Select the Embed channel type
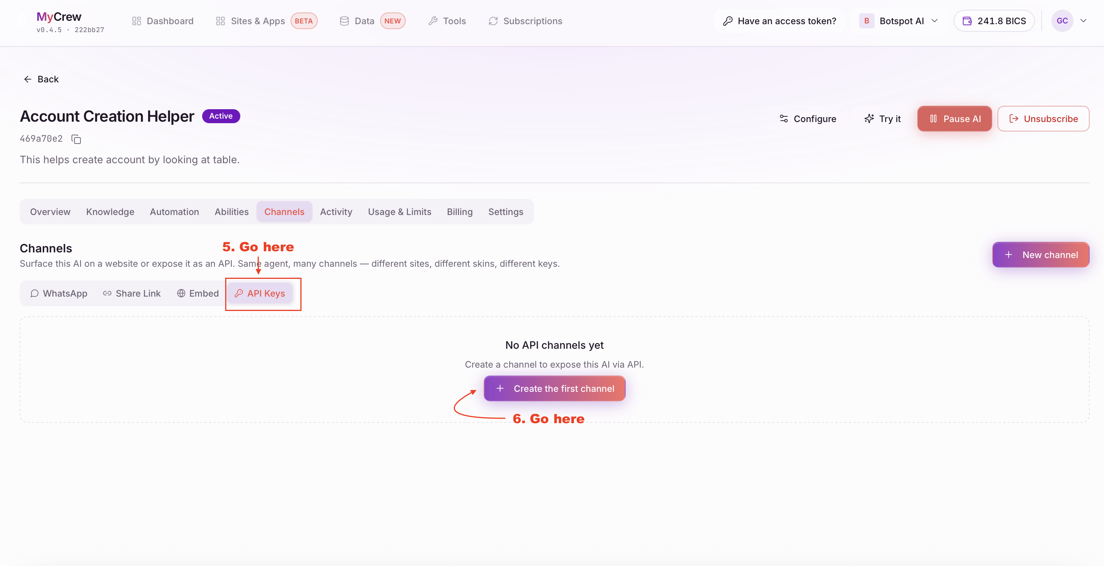 198,294
